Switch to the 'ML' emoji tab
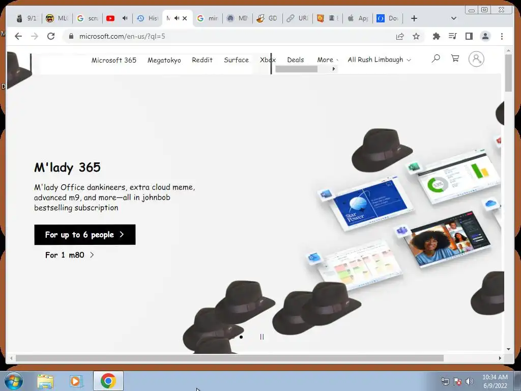Screen dimensions: 521x391 (x=56, y=18)
